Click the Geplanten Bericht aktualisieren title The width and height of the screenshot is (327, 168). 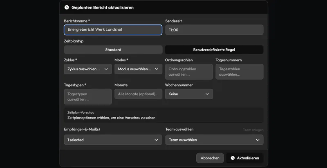(103, 7)
